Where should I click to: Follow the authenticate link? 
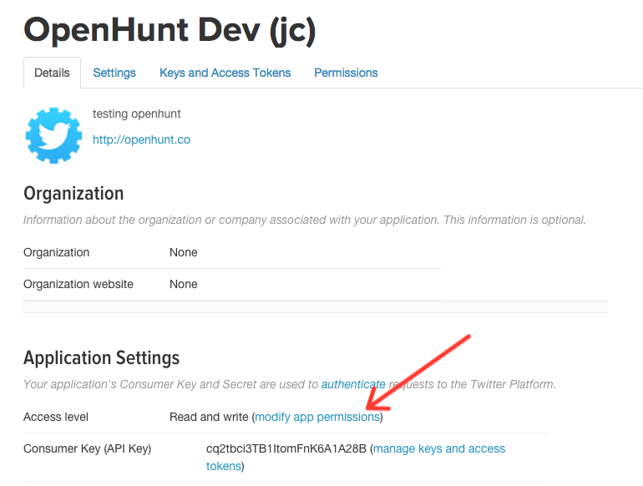[x=353, y=385]
